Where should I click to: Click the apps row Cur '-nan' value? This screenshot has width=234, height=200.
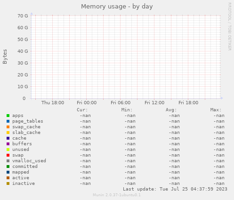(85, 116)
